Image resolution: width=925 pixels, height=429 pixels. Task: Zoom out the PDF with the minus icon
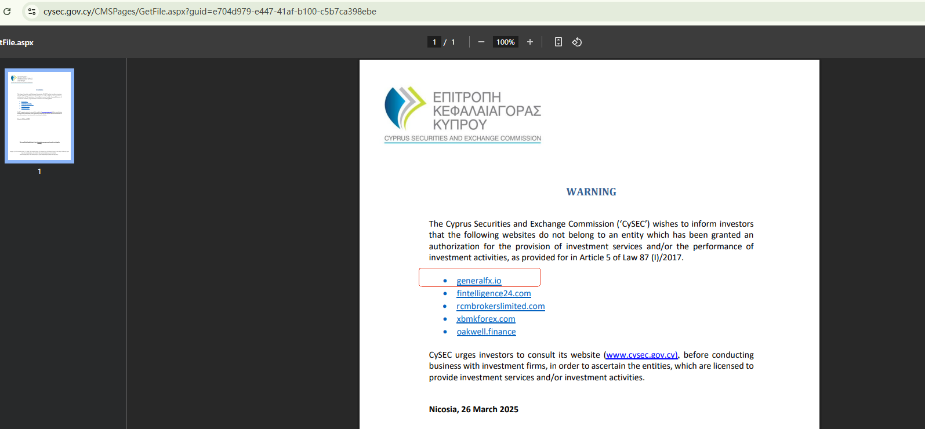pyautogui.click(x=481, y=42)
